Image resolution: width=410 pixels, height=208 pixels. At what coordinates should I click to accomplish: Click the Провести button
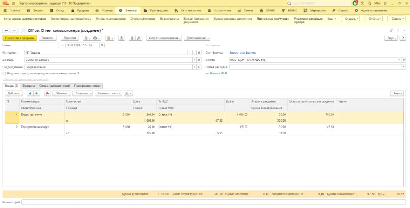pyautogui.click(x=70, y=38)
